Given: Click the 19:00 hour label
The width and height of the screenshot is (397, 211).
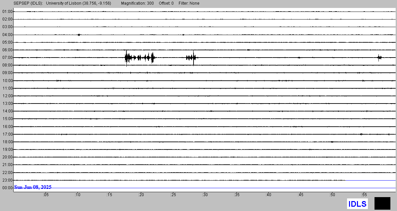Looking at the screenshot, I should click(7, 149).
